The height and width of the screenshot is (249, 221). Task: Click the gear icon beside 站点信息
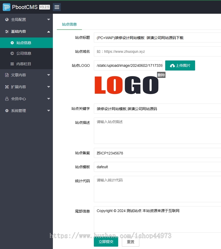[12, 43]
